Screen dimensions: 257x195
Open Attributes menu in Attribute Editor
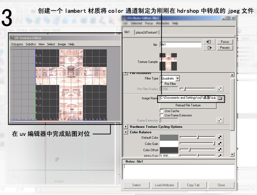coord(162,23)
